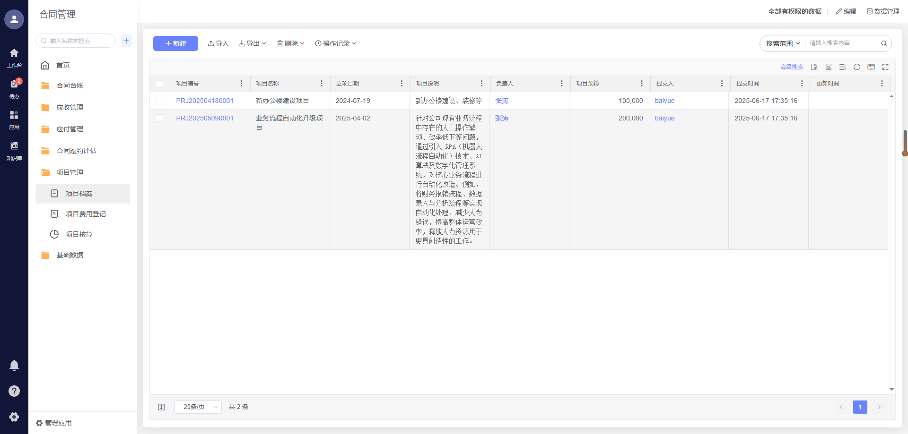Open the 应用 apps icon in the sidebar

click(14, 119)
